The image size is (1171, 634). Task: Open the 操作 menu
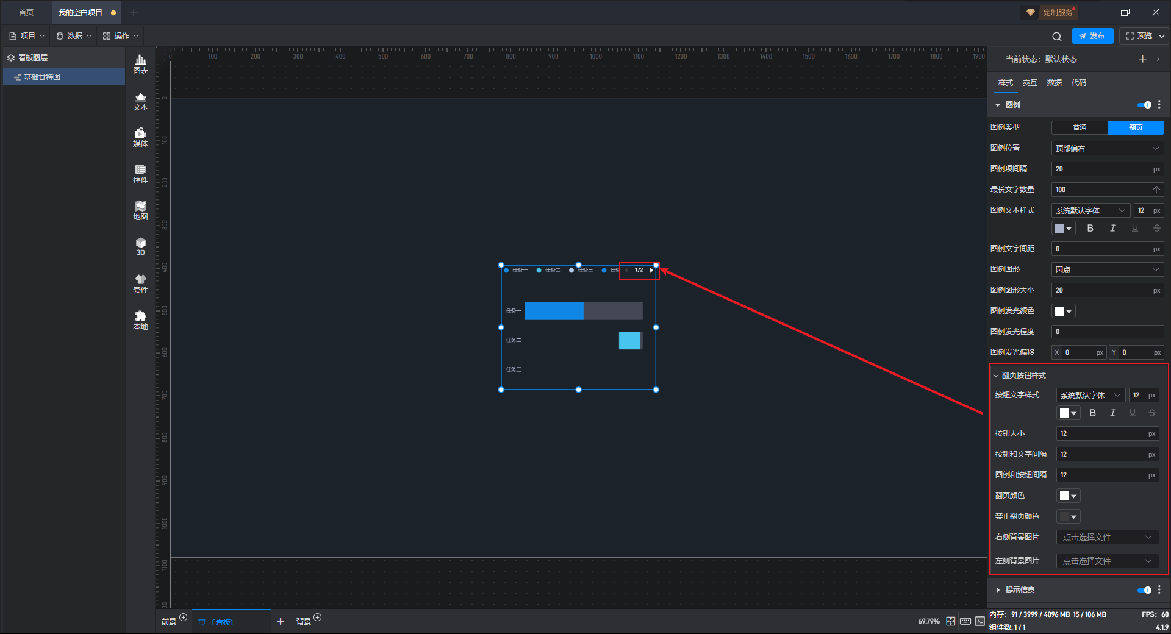tap(121, 36)
